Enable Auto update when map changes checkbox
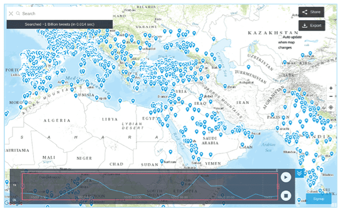Screen dimensions: 339x211 pos(280,37)
